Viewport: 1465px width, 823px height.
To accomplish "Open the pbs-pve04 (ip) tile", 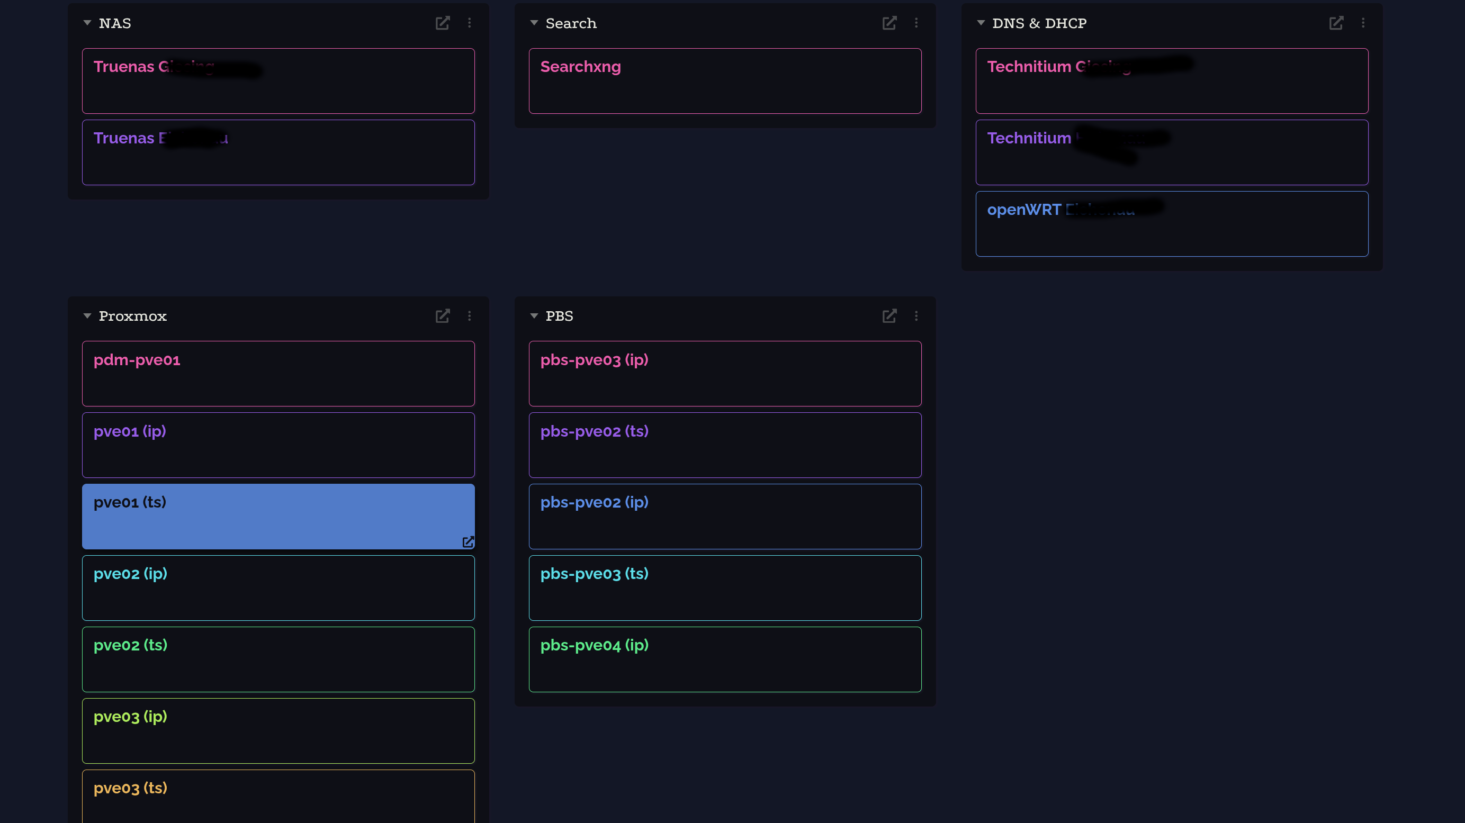I will point(725,659).
